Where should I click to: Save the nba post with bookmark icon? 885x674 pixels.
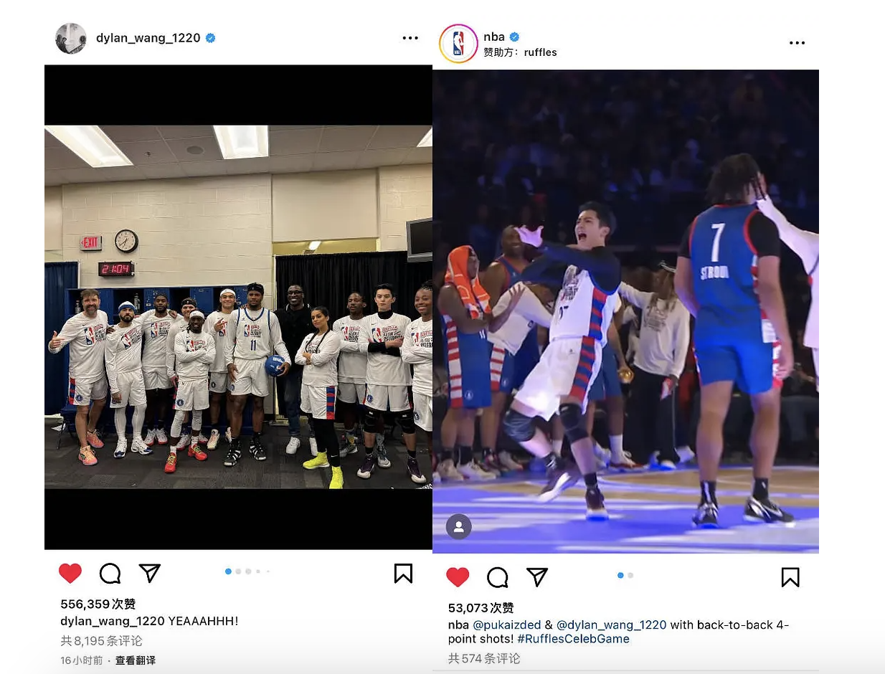coord(790,577)
